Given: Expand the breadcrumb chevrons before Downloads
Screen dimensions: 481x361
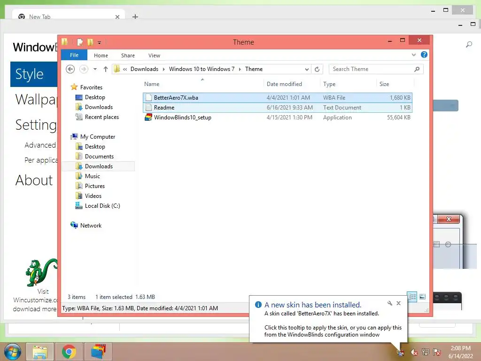Looking at the screenshot, I should pos(125,69).
